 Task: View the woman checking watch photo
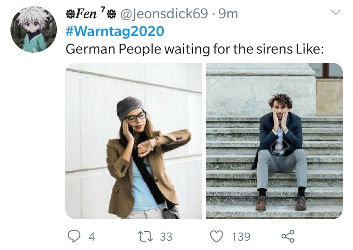pos(134,141)
